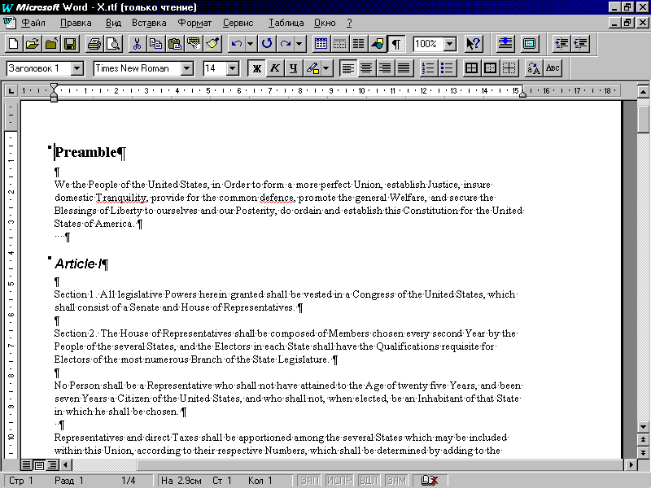This screenshot has width=651, height=488.
Task: Toggle bold formatting with the Ж button
Action: point(256,68)
